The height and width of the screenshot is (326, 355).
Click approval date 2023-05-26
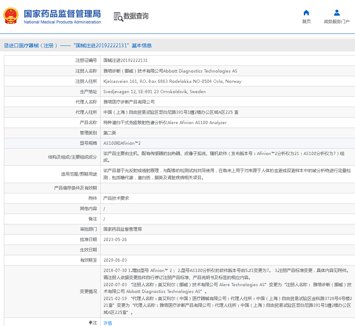(x=115, y=239)
